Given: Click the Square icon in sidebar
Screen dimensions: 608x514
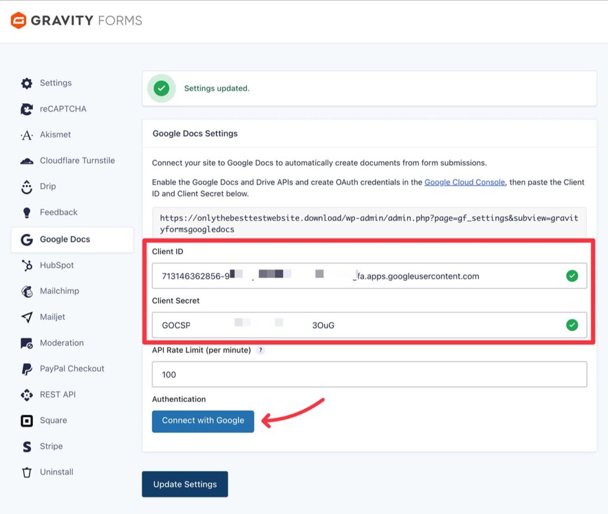Looking at the screenshot, I should click(27, 421).
